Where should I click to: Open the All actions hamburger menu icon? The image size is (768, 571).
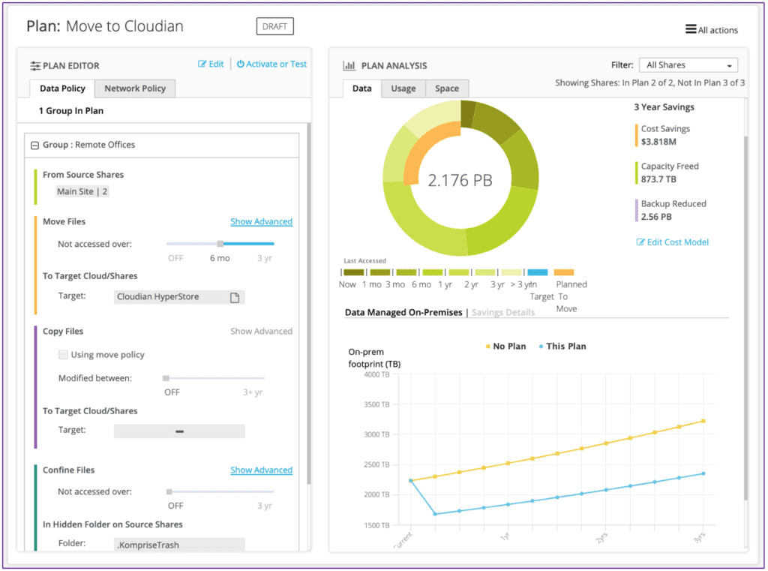click(x=691, y=29)
